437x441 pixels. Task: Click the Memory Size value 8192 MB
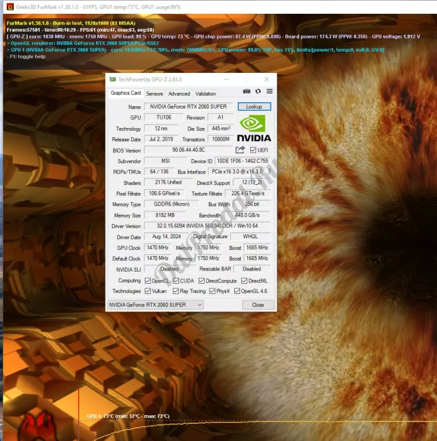click(165, 215)
